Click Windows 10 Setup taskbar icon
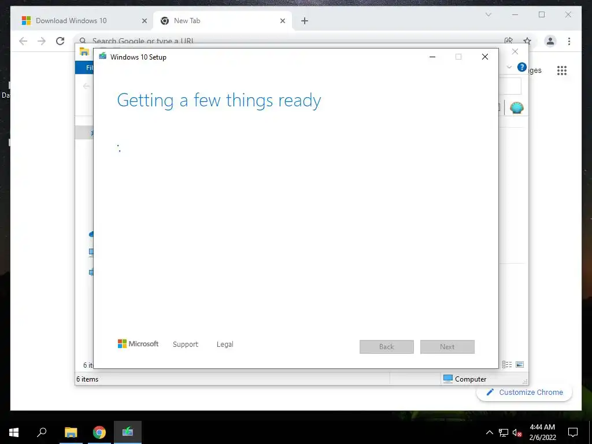This screenshot has width=592, height=444. coord(128,432)
